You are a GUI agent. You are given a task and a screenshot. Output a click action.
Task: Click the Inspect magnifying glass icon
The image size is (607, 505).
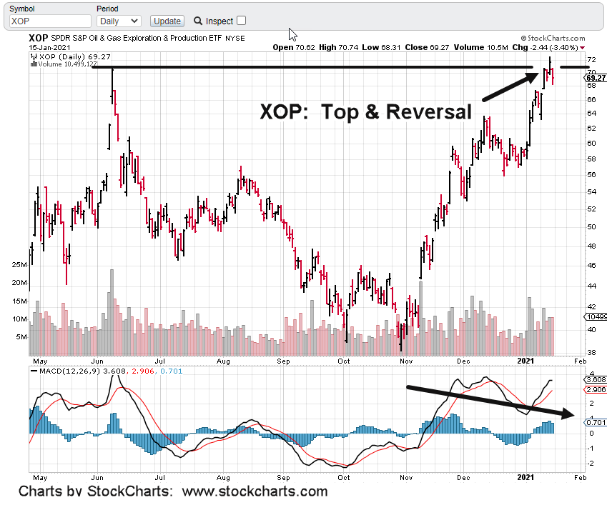click(x=198, y=21)
